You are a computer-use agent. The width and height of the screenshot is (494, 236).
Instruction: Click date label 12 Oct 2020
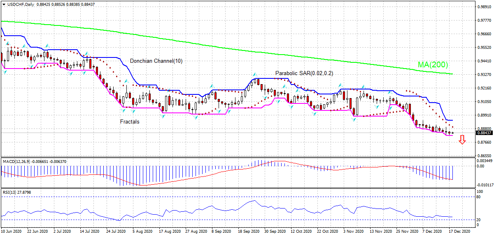302,231
